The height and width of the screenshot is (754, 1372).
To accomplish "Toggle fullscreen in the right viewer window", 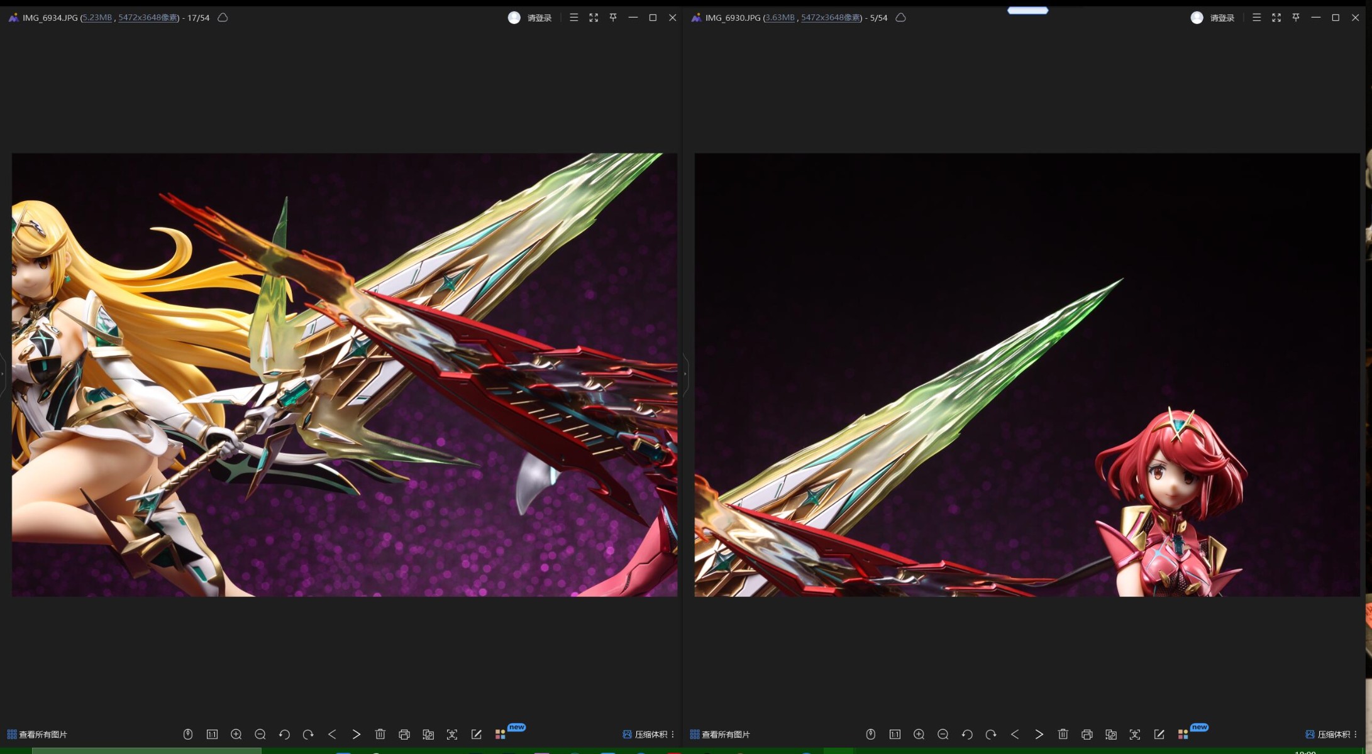I will point(1276,18).
